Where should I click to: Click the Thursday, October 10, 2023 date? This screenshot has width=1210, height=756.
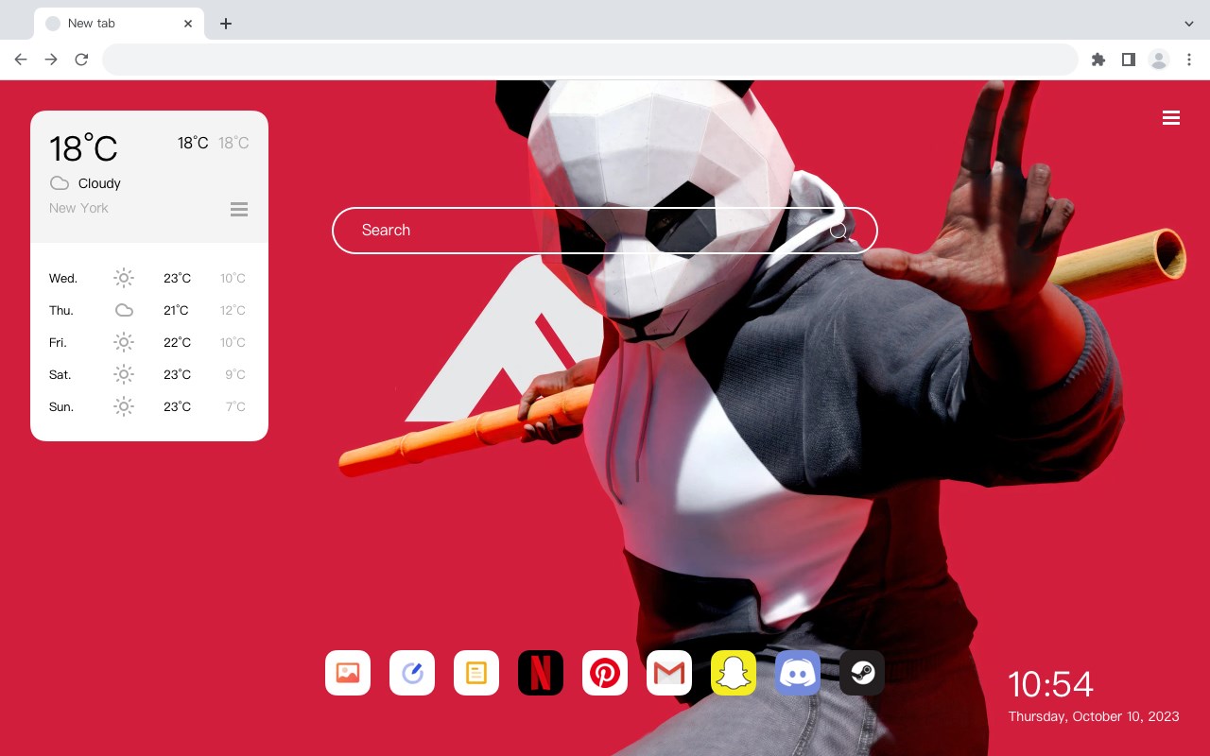(1094, 716)
